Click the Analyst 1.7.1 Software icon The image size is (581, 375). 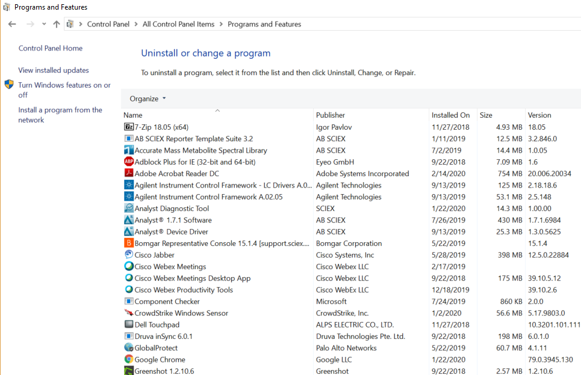coord(129,220)
